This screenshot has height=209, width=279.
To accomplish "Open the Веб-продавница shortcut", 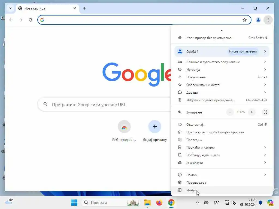I will click(124, 131).
